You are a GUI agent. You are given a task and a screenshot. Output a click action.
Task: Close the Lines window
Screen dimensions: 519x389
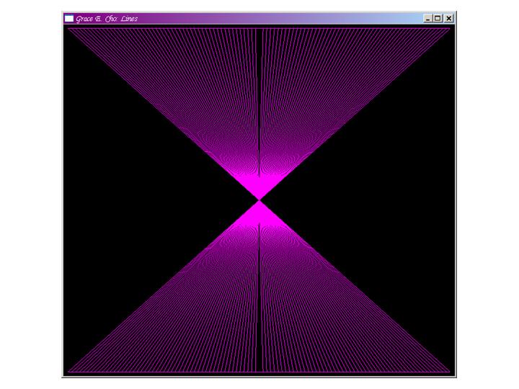[448, 19]
